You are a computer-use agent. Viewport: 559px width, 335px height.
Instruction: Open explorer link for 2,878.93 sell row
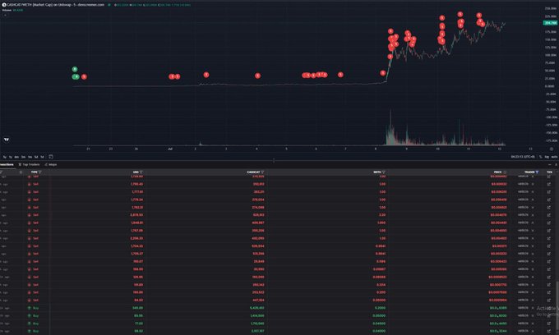click(x=549, y=215)
